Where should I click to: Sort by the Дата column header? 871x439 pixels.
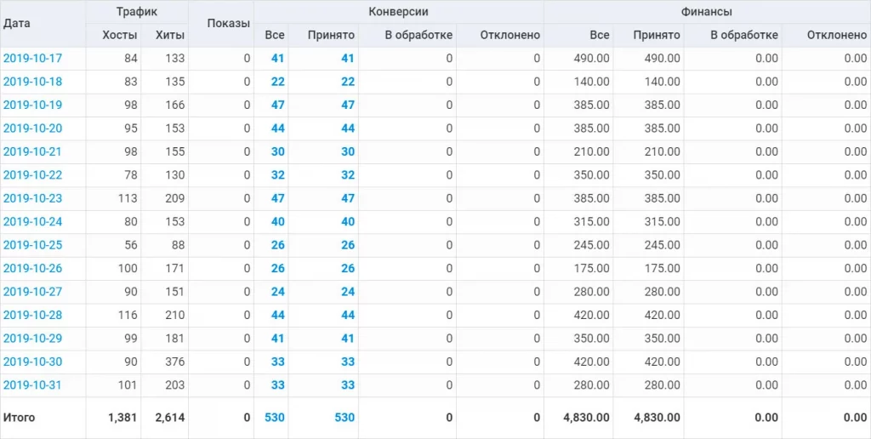coord(17,24)
